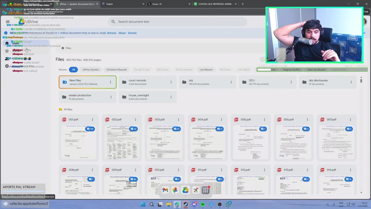
Task: Filter by Les Wexner
Action: [x=206, y=70]
